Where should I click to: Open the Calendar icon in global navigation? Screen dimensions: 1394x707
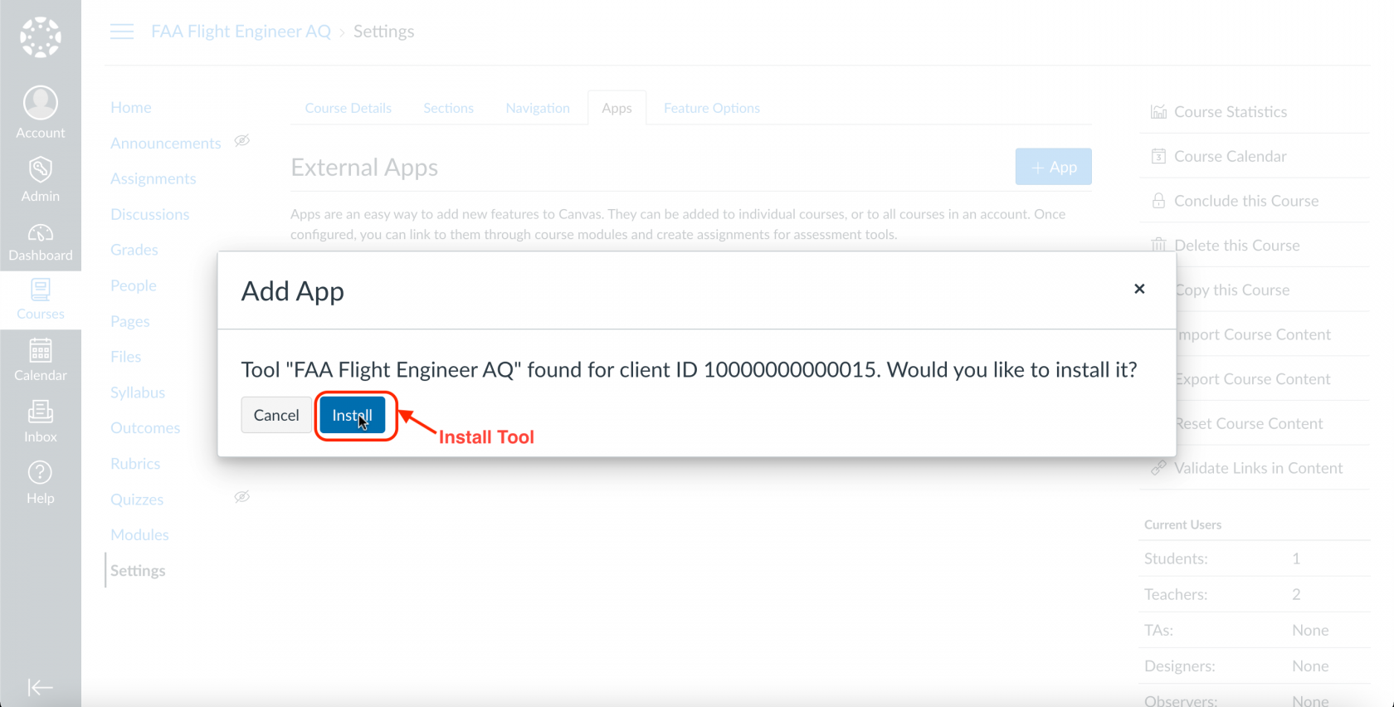pyautogui.click(x=41, y=351)
